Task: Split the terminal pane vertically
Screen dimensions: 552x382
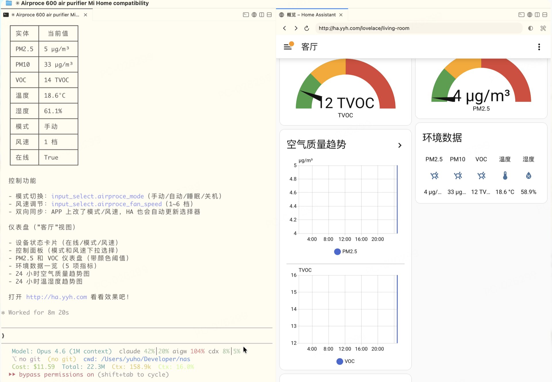Action: pyautogui.click(x=262, y=15)
